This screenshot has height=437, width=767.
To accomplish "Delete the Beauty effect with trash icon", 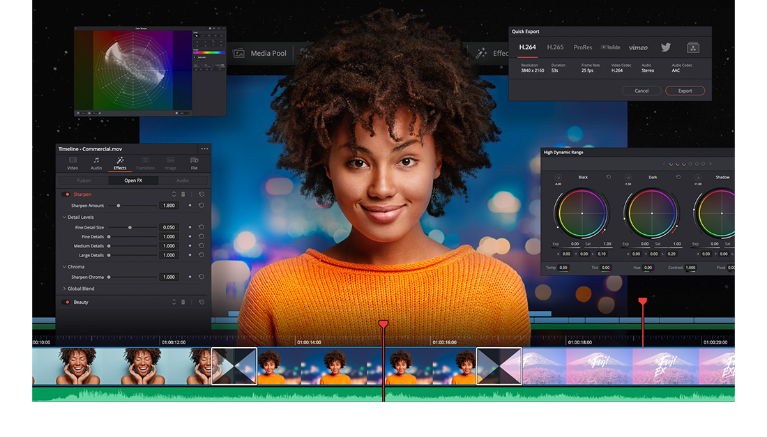I will (x=183, y=302).
